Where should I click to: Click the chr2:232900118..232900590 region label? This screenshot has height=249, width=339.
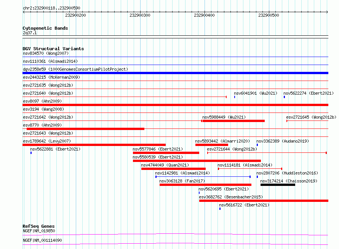pyautogui.click(x=51, y=8)
